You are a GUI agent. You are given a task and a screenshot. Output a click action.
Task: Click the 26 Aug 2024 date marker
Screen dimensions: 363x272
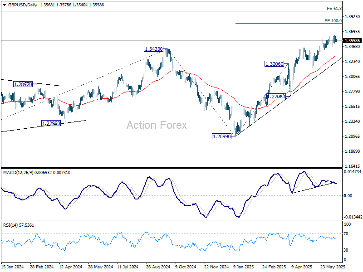pyautogui.click(x=157, y=267)
